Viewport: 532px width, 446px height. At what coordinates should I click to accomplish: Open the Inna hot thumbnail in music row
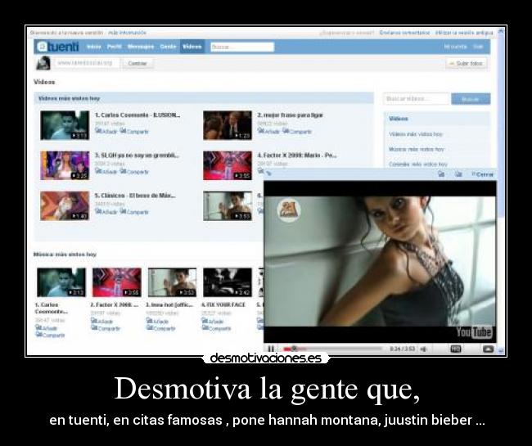click(x=173, y=282)
